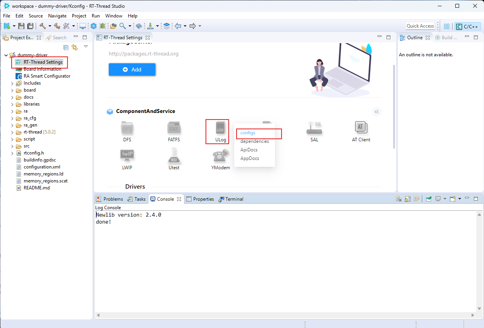Open the Navigate menu
The height and width of the screenshot is (328, 484).
click(x=57, y=16)
